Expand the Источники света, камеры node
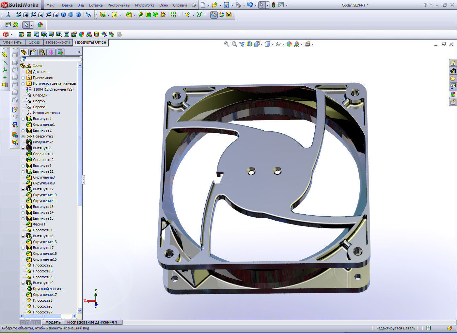This screenshot has width=457, height=333. [23, 84]
